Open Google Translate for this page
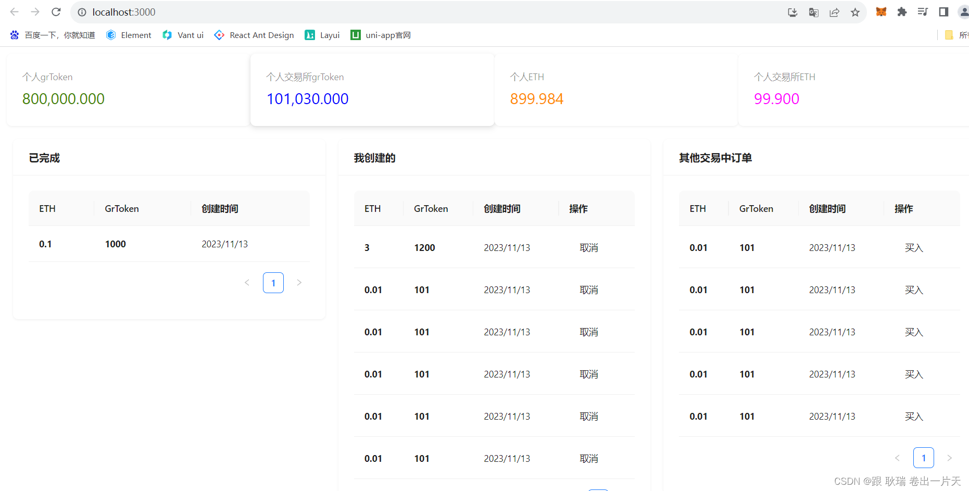This screenshot has height=491, width=969. (x=813, y=12)
